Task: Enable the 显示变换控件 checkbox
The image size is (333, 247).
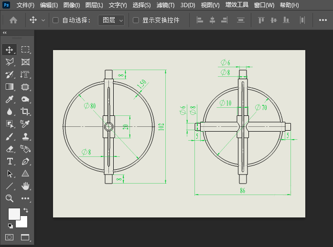Action: 136,20
